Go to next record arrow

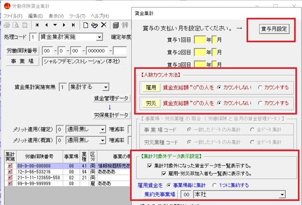pos(64,25)
